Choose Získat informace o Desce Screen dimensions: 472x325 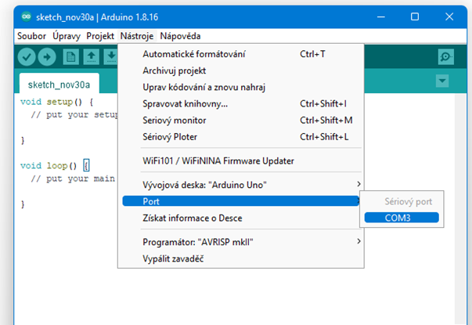tap(241, 218)
